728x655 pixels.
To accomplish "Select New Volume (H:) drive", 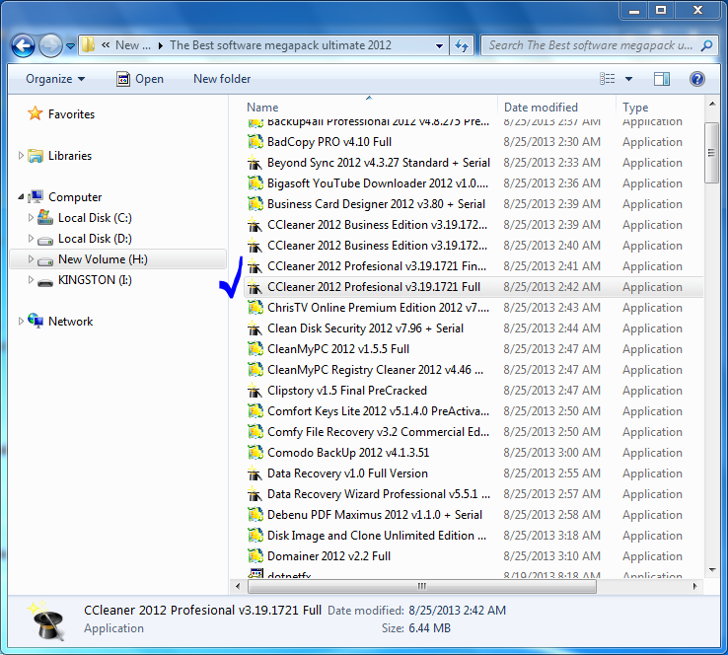I will coord(103,259).
